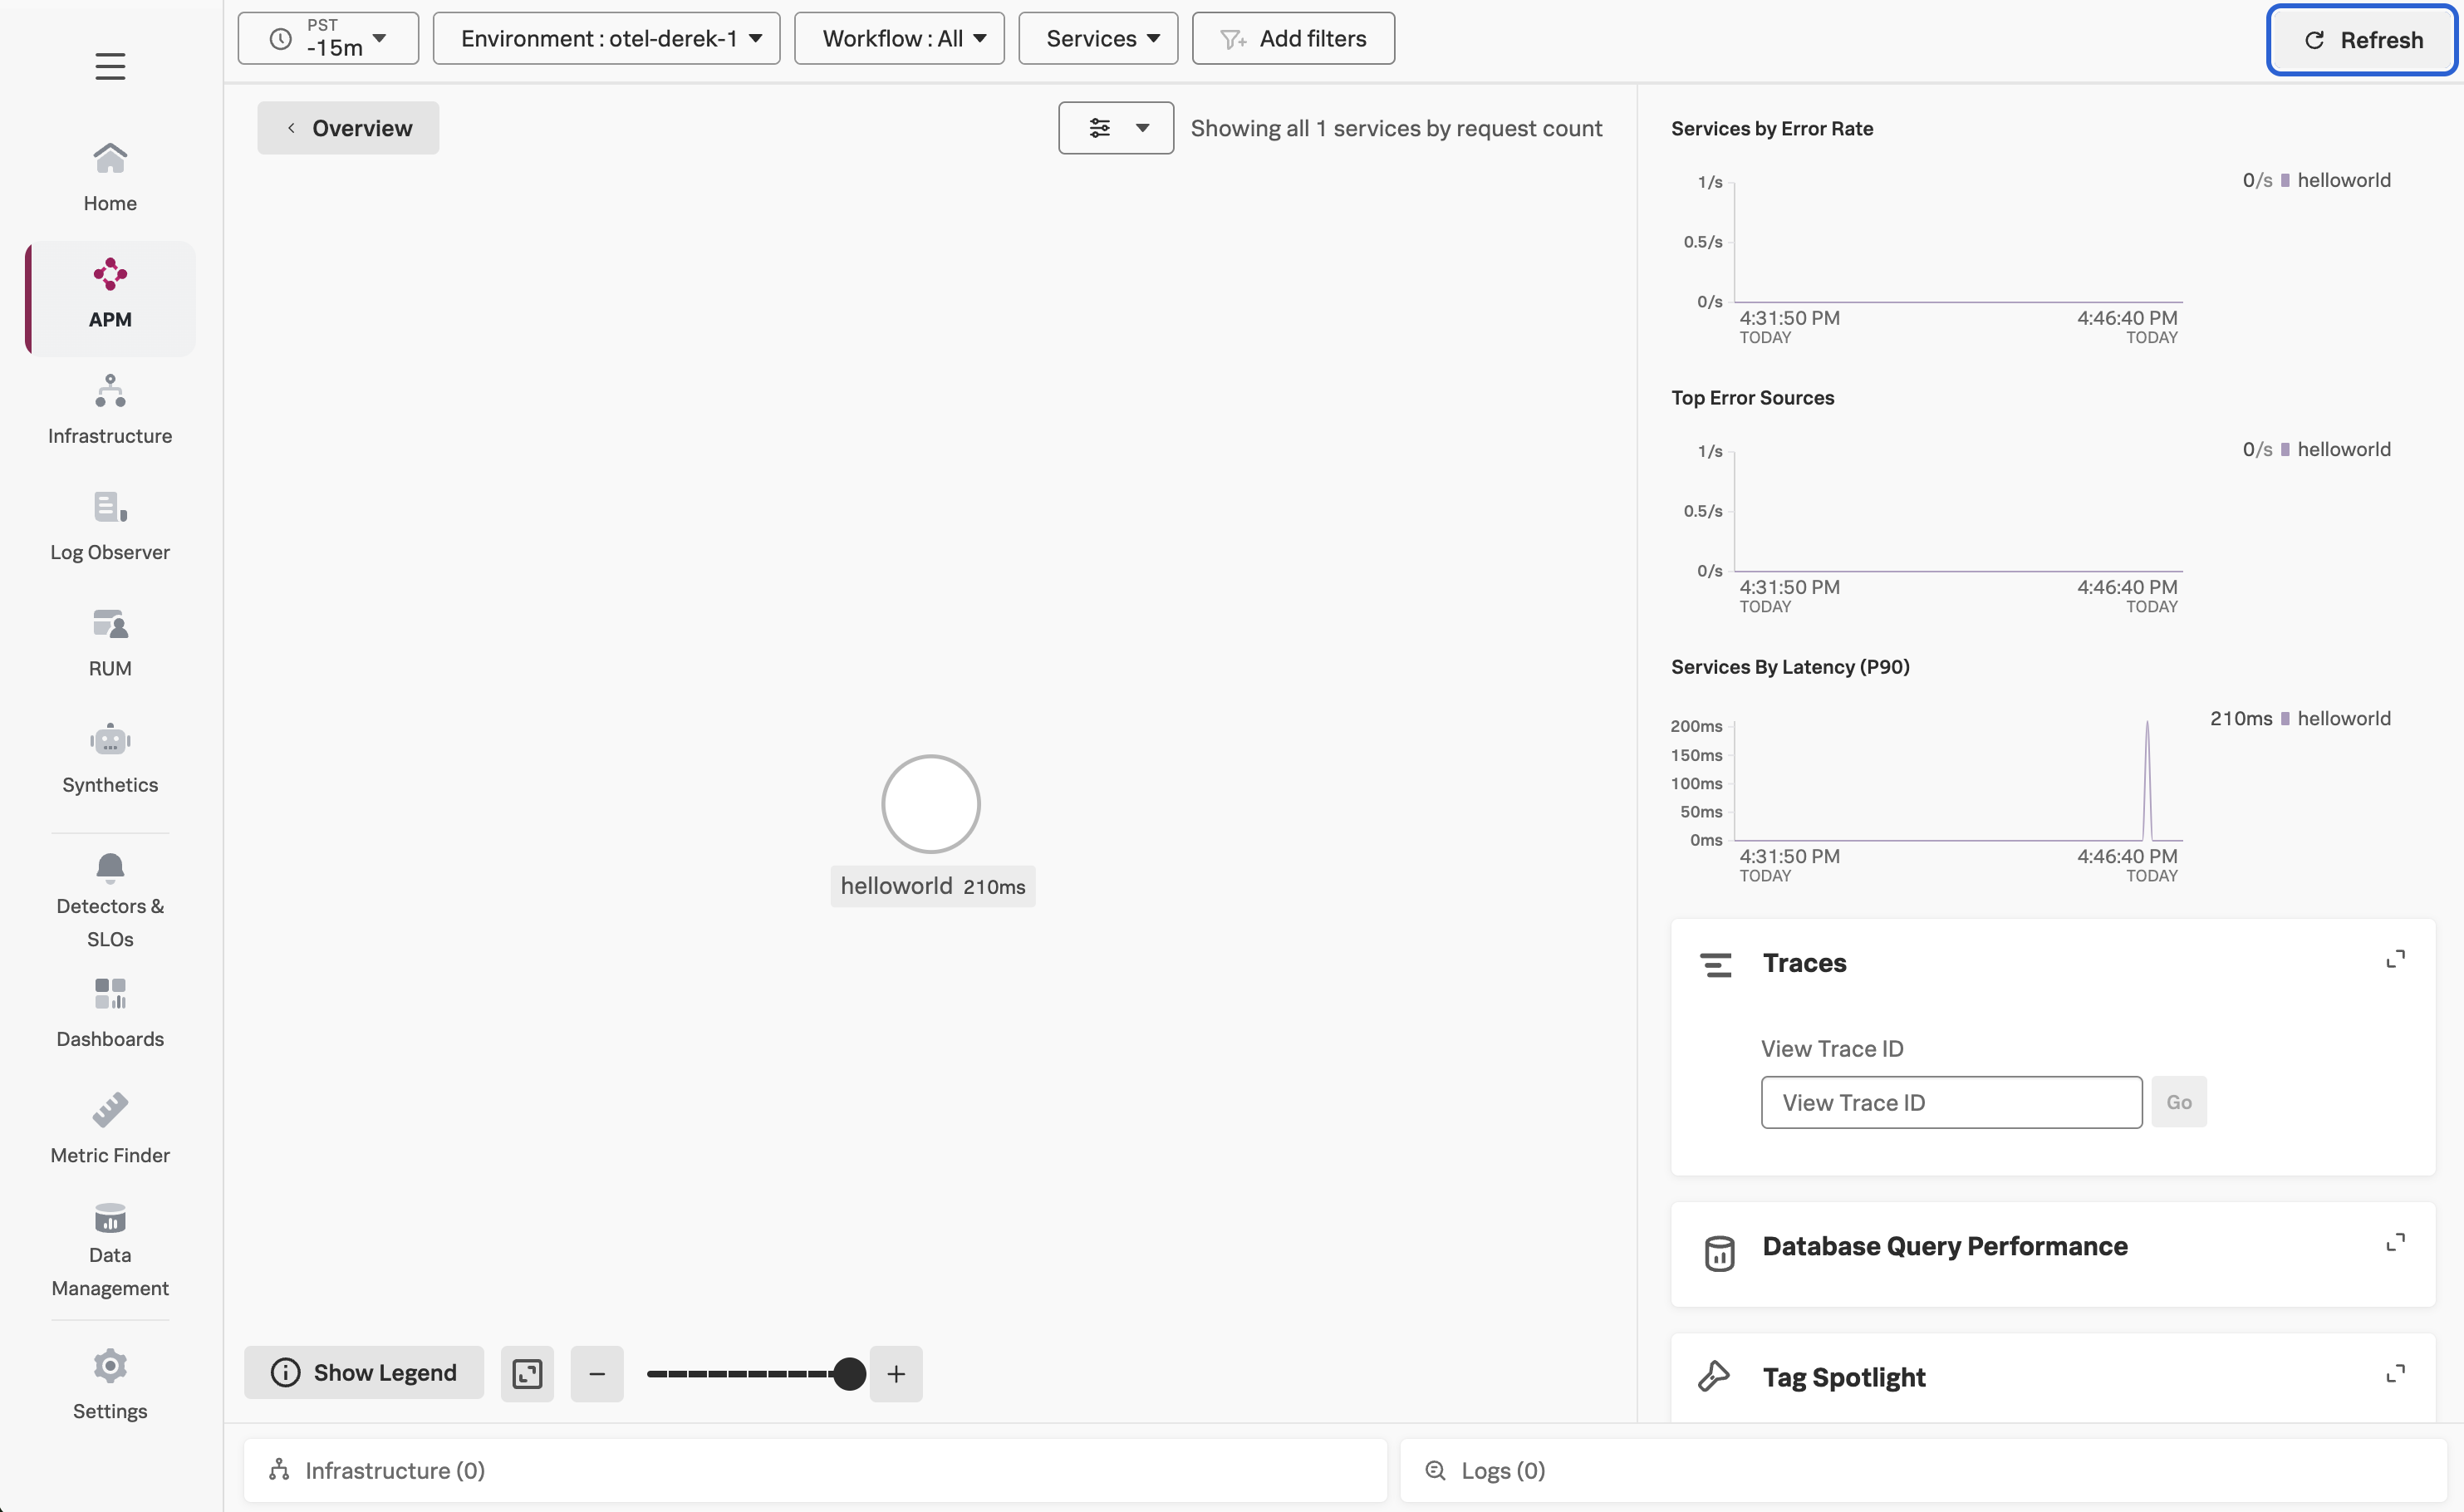
Task: Open Detectors & SLOs section
Action: [110, 898]
